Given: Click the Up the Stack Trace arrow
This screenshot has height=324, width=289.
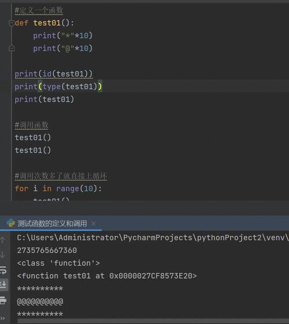Looking at the screenshot, I should coord(2,240).
